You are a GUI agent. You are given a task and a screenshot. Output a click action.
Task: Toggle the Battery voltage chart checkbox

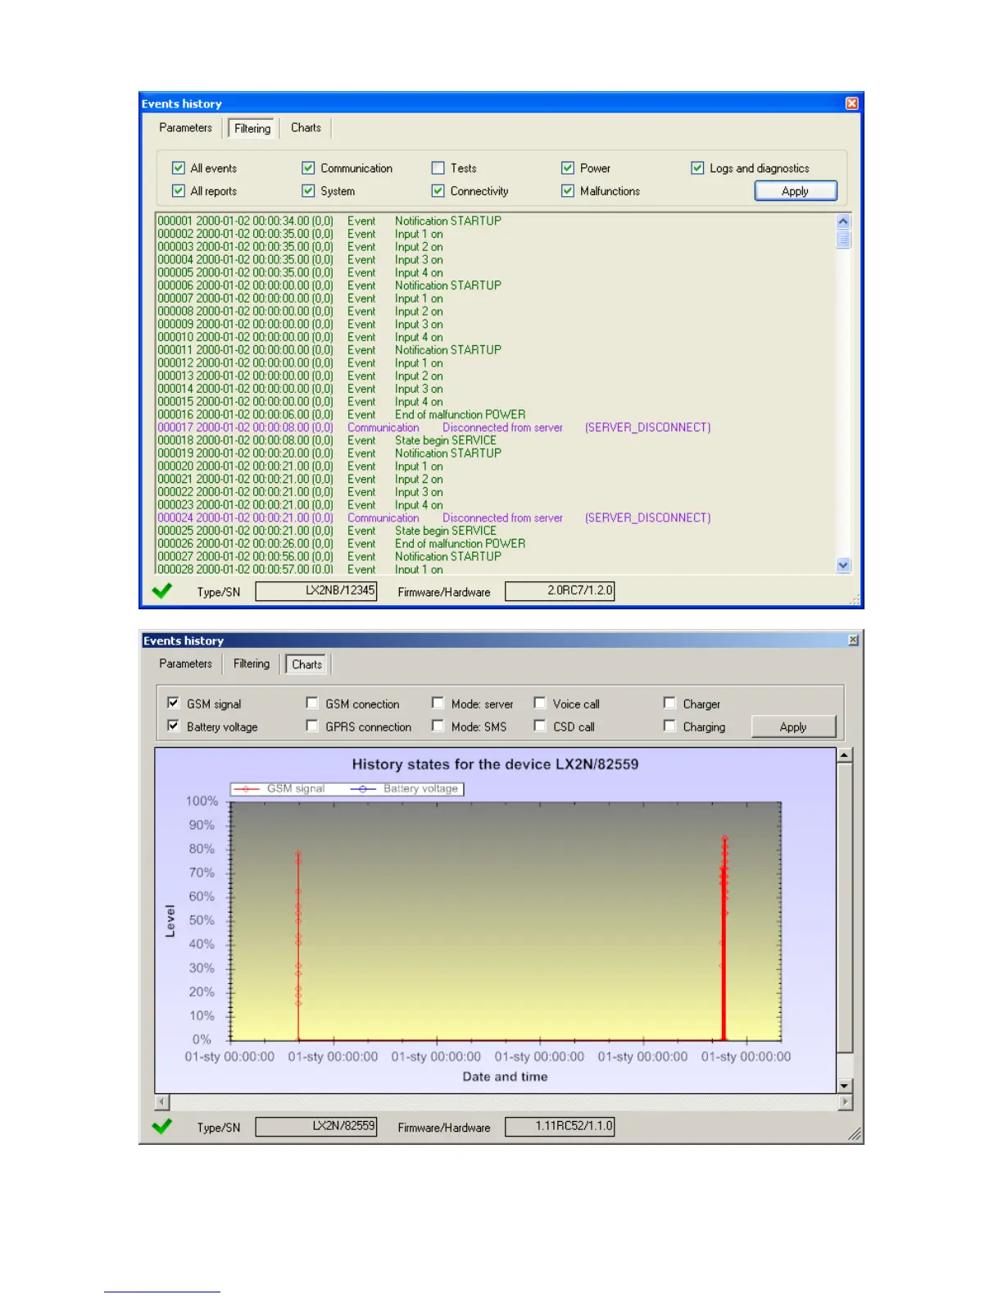173,726
